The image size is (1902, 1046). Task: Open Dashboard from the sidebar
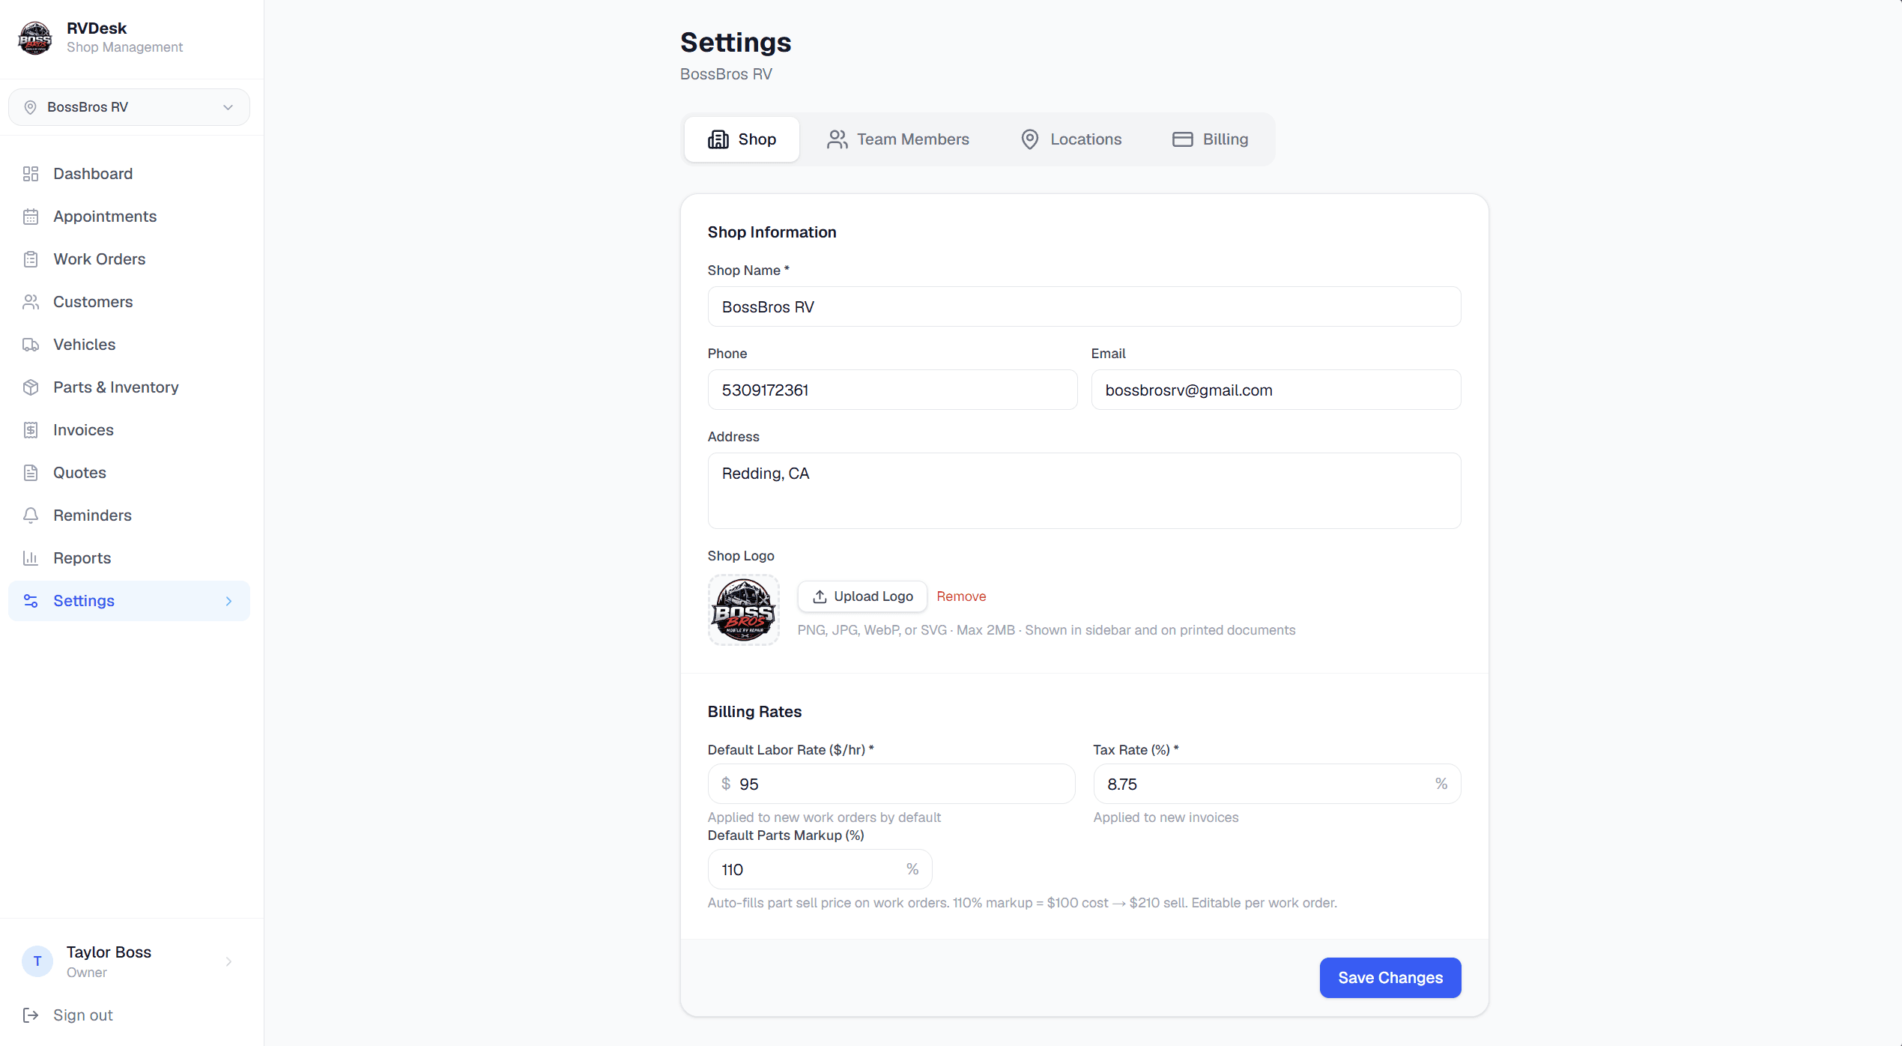click(x=129, y=174)
